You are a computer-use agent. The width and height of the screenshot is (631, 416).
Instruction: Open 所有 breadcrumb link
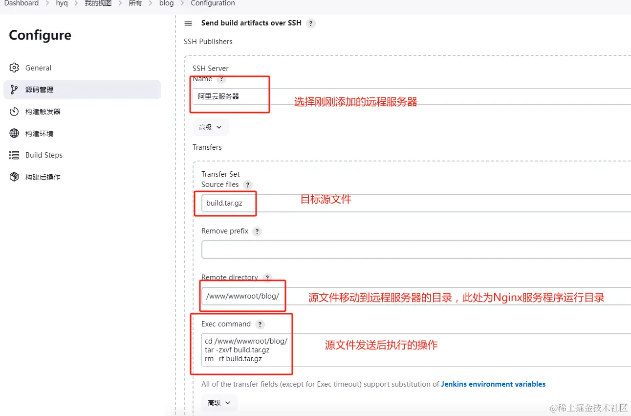pos(135,3)
